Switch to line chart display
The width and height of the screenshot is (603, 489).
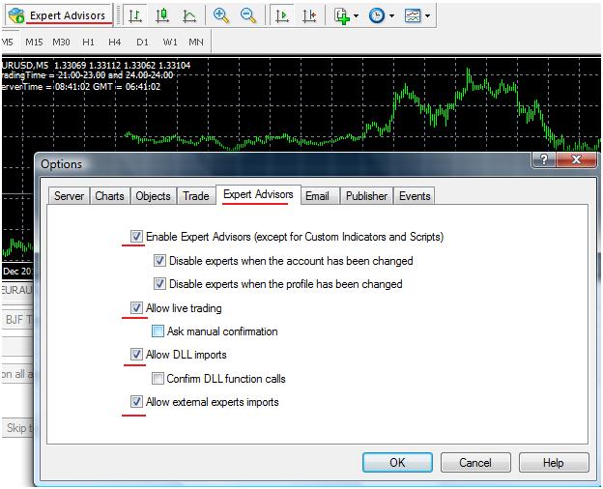(189, 15)
